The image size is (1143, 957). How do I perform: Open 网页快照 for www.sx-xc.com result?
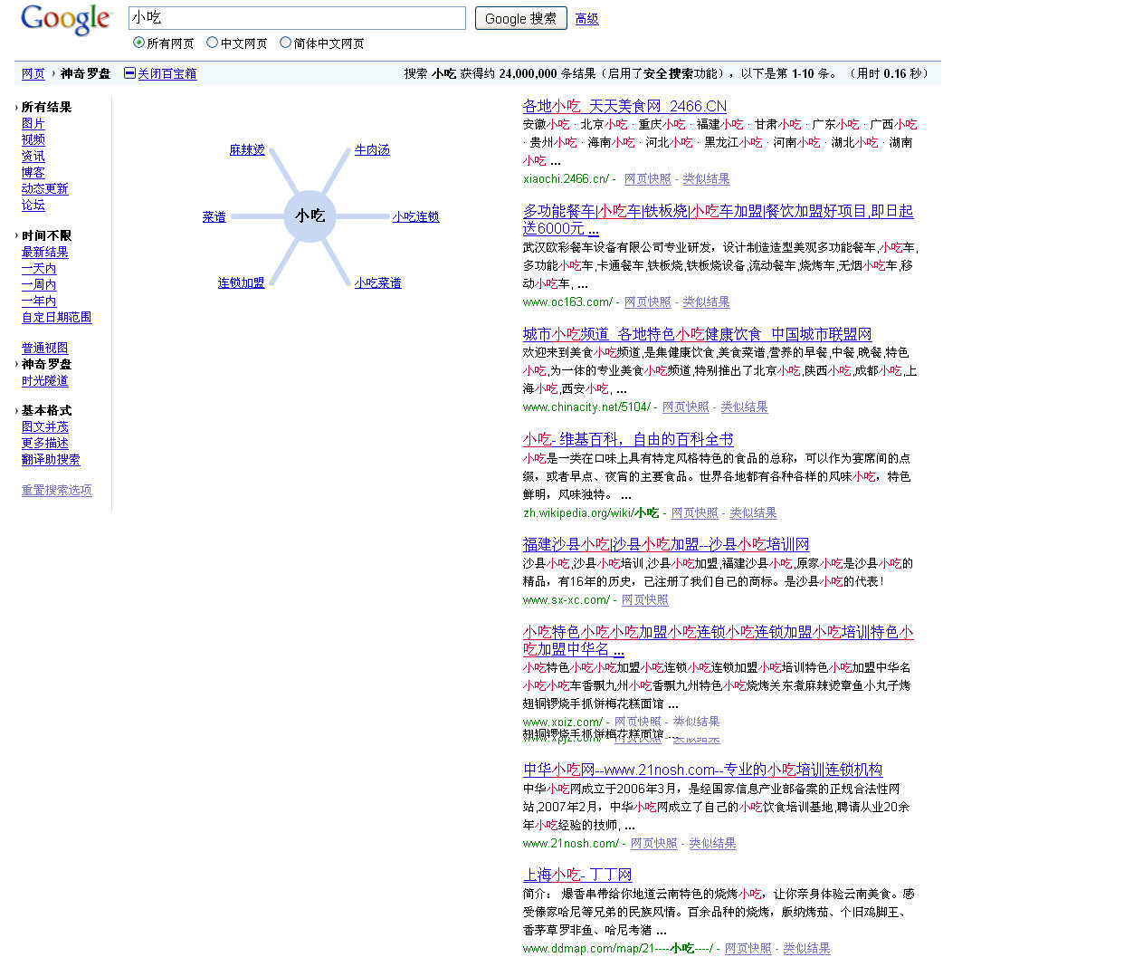click(x=645, y=600)
